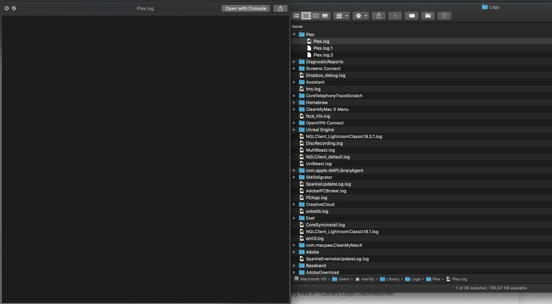This screenshot has width=552, height=304.
Task: Switch Finder to icon view
Action: pos(297,16)
